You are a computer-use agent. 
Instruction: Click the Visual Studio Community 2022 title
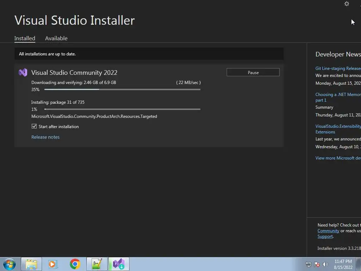[x=74, y=73]
